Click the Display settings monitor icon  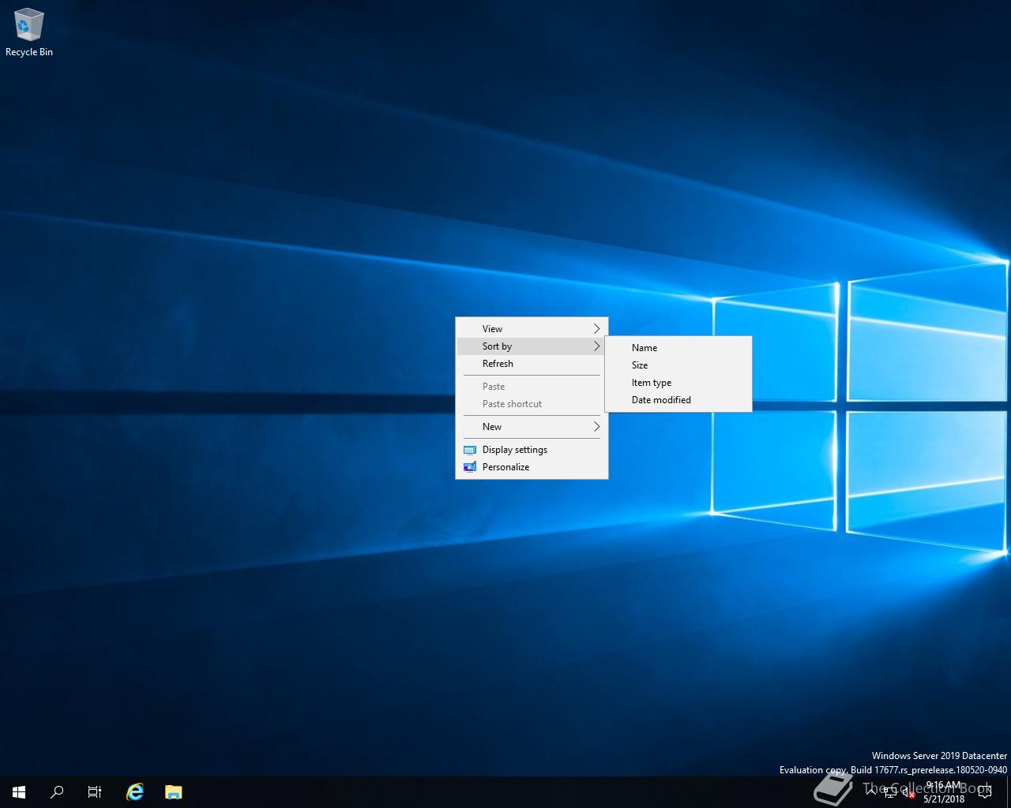click(469, 450)
